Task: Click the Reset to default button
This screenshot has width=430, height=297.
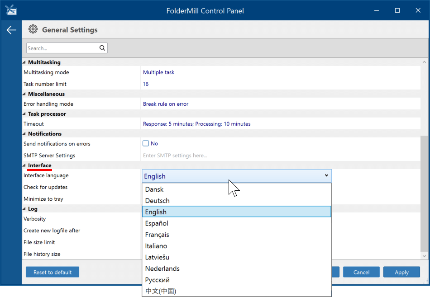Action: pos(53,272)
